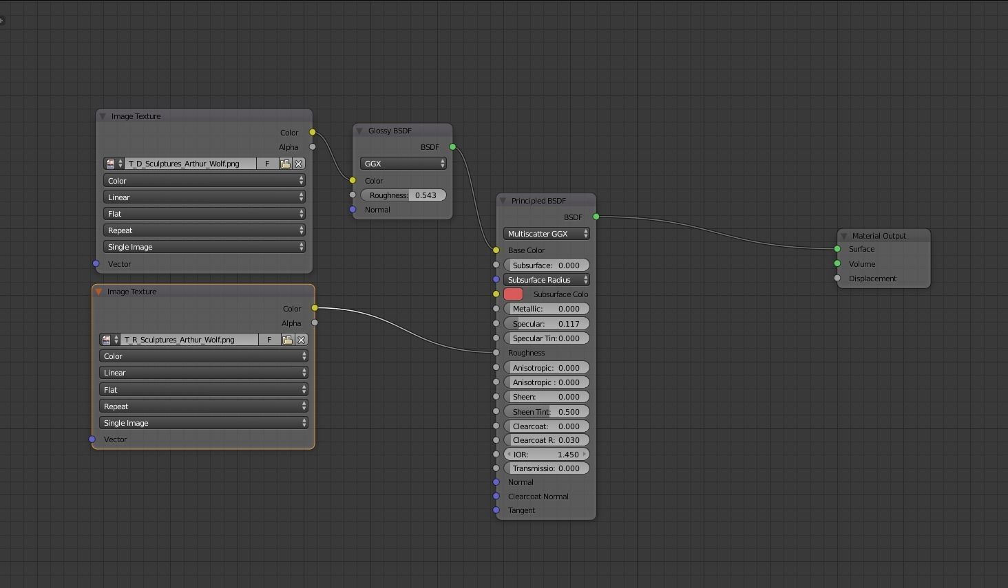Click the Color output socket of the T_D_Sculptures texture node
The image size is (1008, 588).
point(313,132)
